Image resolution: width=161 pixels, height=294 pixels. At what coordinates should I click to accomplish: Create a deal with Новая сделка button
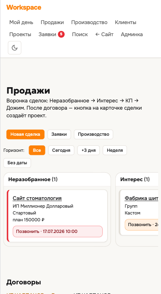(25, 135)
